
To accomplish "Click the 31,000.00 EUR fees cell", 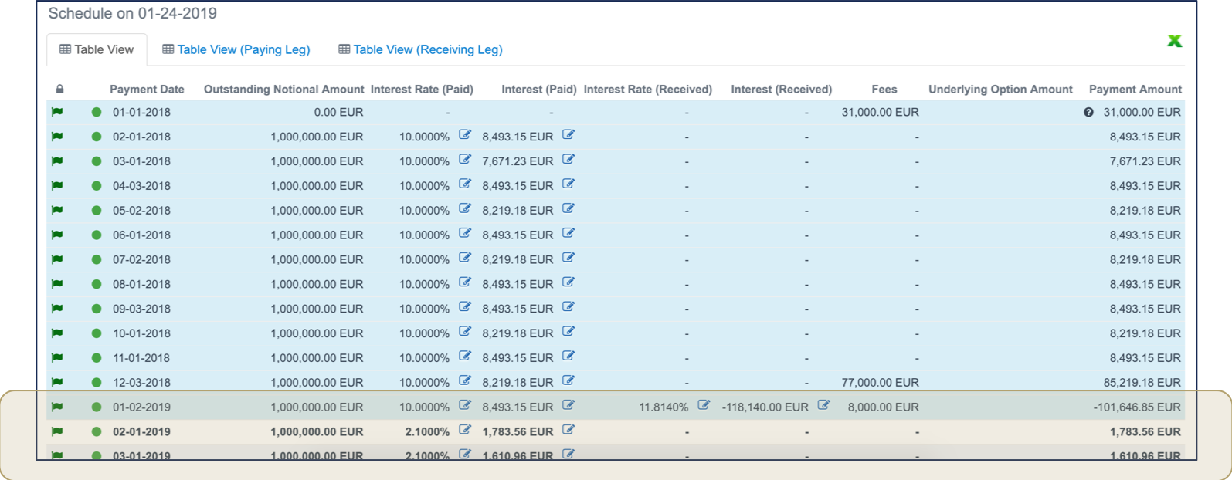I will click(881, 112).
